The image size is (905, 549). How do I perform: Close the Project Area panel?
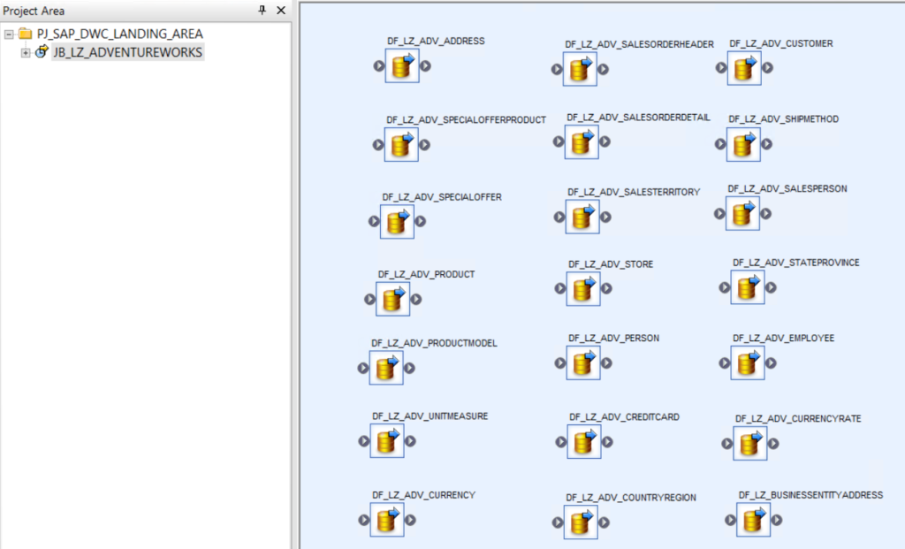(x=280, y=11)
